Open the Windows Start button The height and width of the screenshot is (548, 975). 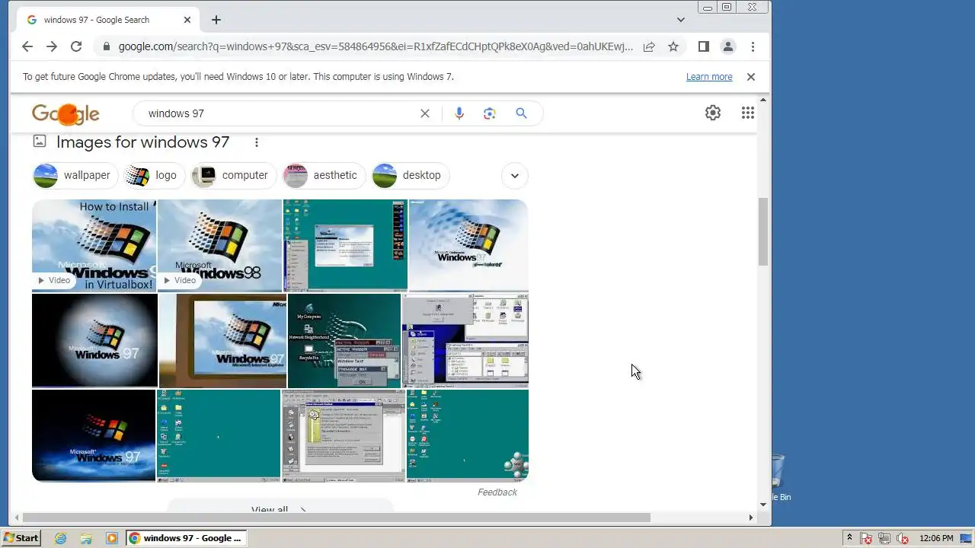coord(21,538)
